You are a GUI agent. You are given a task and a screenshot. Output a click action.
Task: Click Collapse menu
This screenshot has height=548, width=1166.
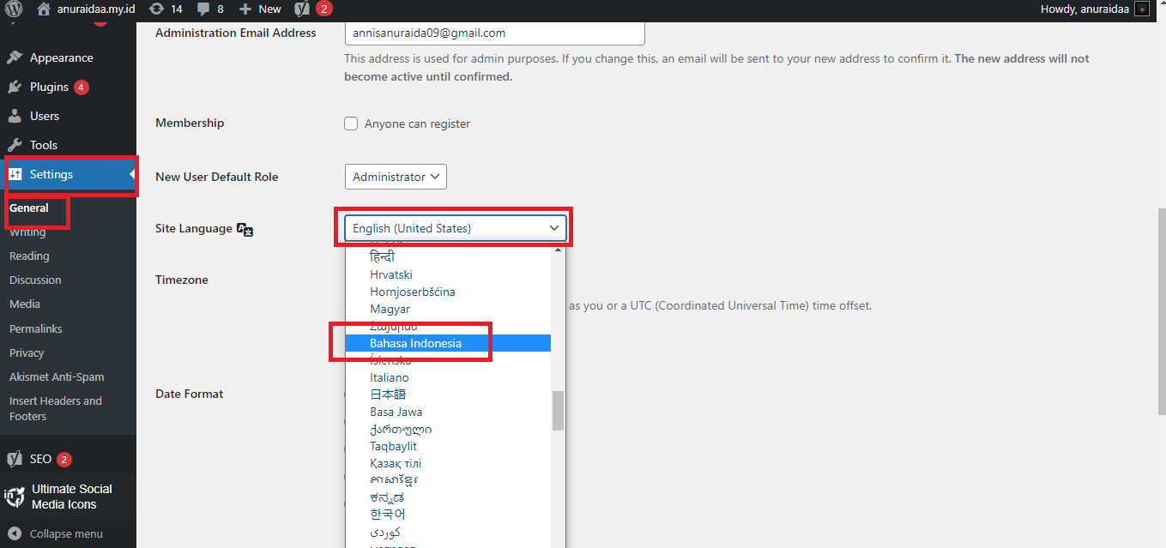click(x=66, y=533)
